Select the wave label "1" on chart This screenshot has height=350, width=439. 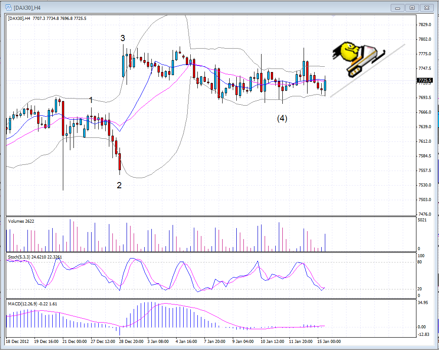[91, 100]
